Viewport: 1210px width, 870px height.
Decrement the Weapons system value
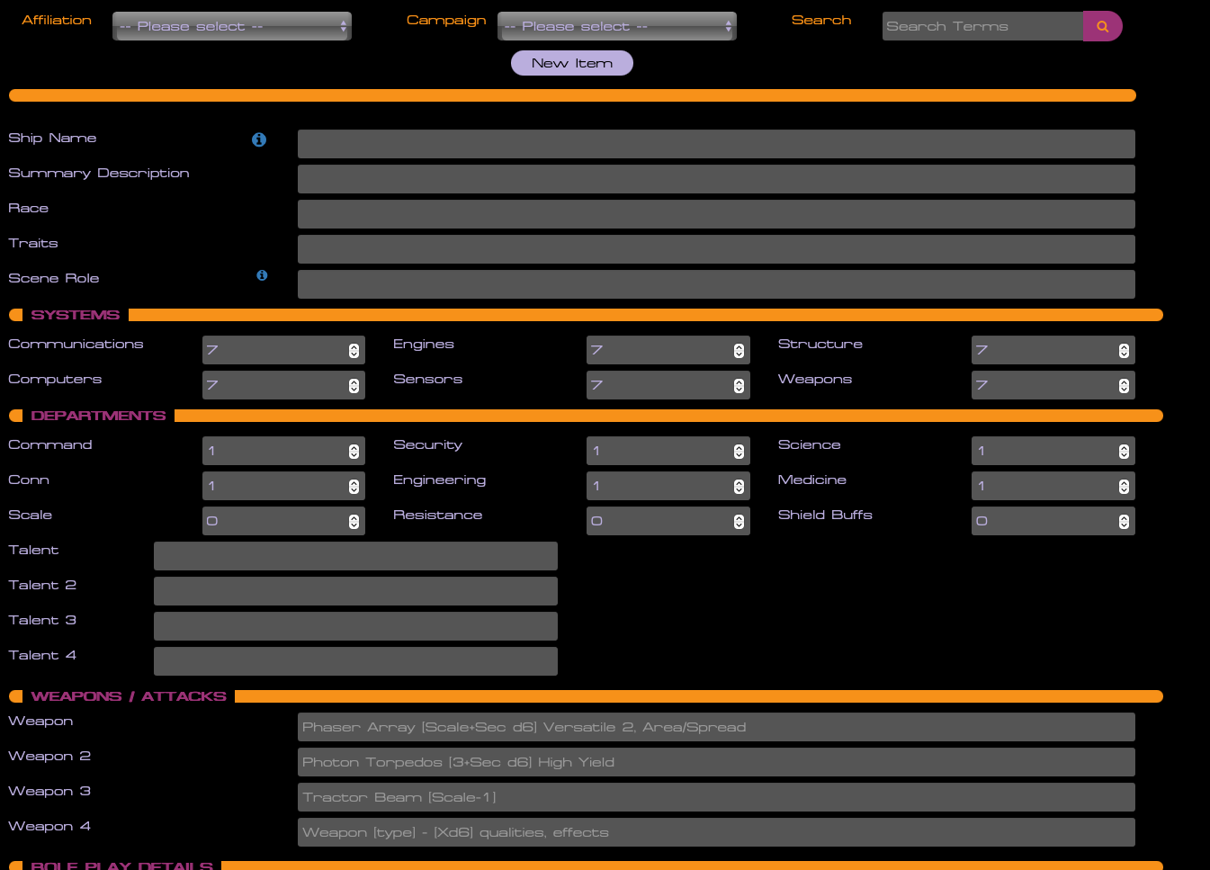pos(1124,389)
